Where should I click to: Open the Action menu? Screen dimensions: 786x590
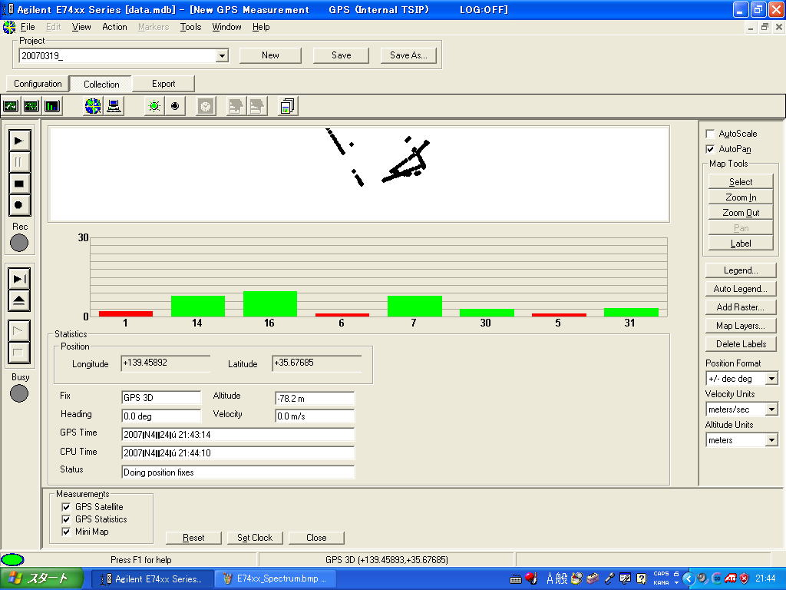(114, 27)
